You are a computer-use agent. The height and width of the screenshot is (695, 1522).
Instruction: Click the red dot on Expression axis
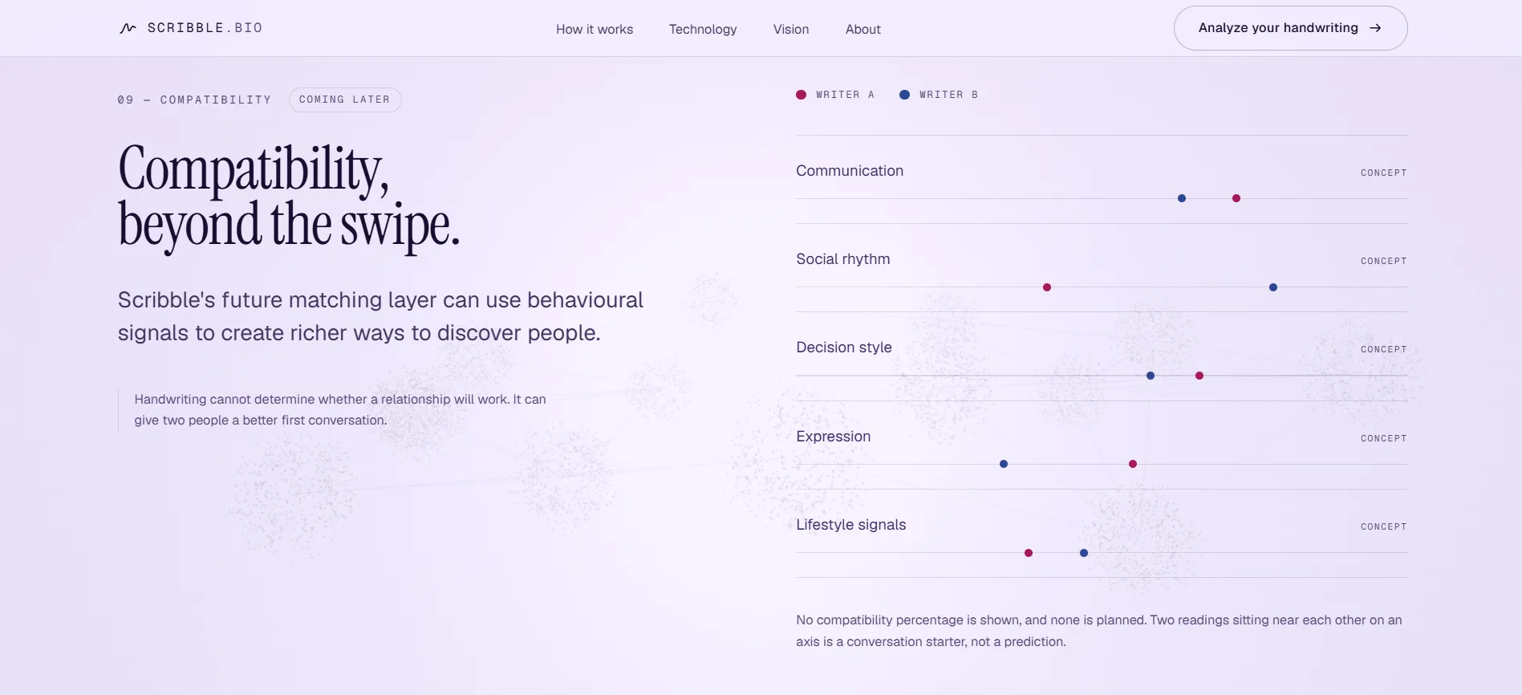click(x=1133, y=464)
